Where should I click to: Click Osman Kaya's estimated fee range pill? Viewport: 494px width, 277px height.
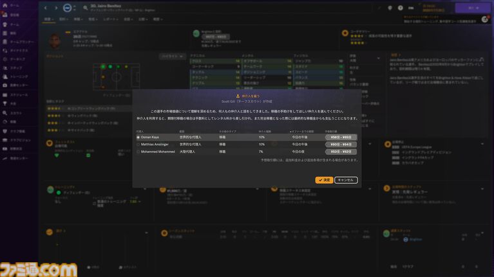341,138
